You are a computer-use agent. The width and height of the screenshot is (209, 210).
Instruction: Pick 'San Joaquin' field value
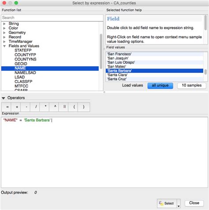click(x=154, y=58)
